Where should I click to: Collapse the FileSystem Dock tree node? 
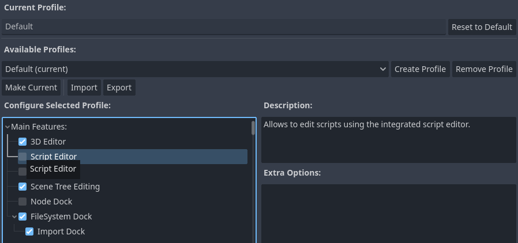[14, 217]
